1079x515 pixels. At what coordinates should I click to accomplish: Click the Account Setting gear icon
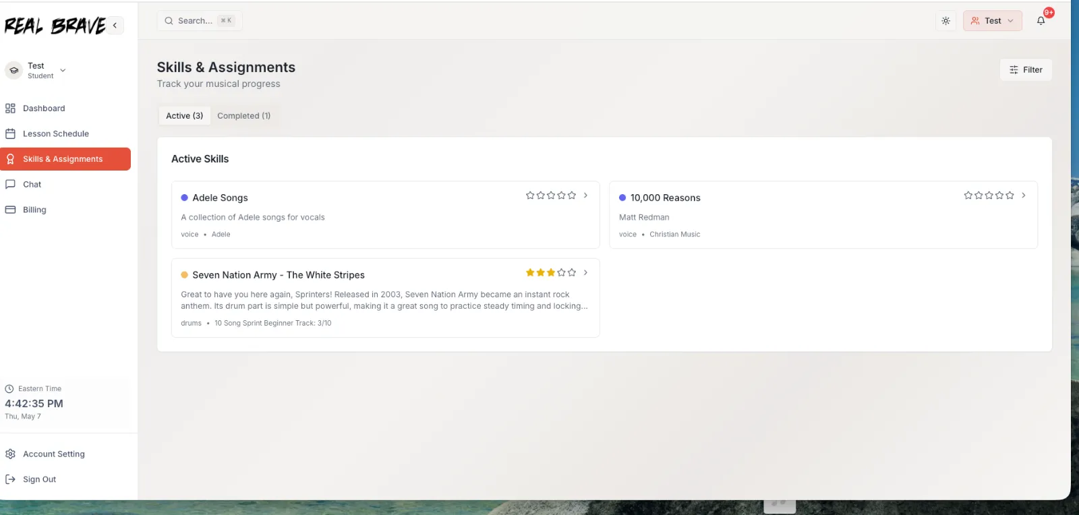click(10, 454)
